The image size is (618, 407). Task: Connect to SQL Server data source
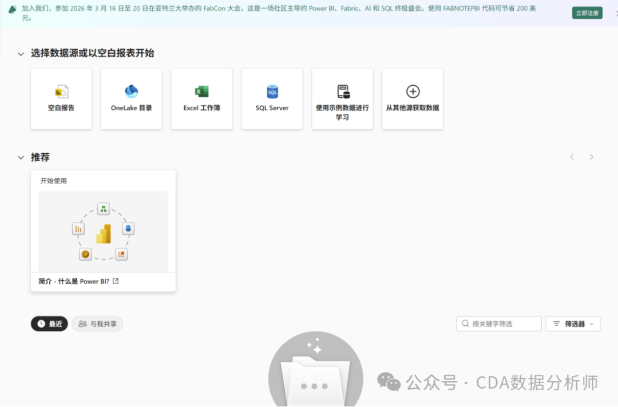click(x=272, y=98)
